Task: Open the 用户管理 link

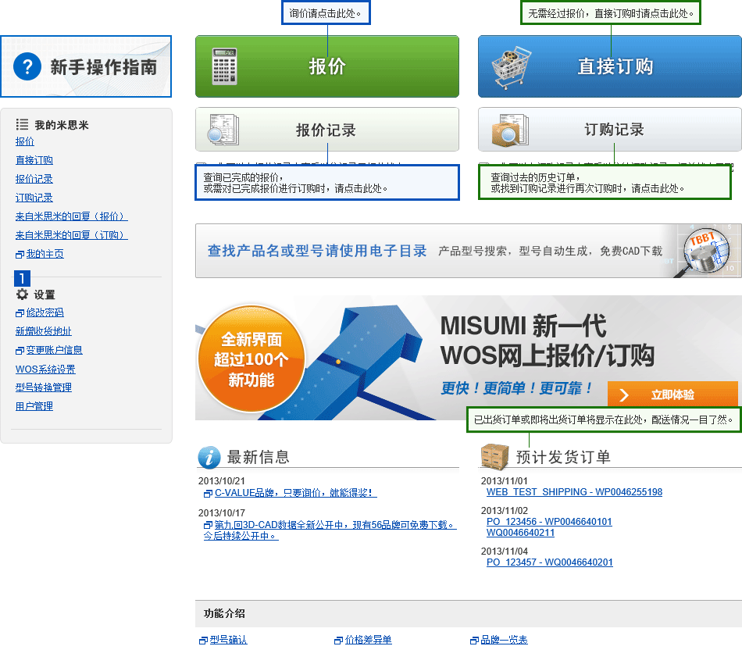Action: pyautogui.click(x=34, y=406)
